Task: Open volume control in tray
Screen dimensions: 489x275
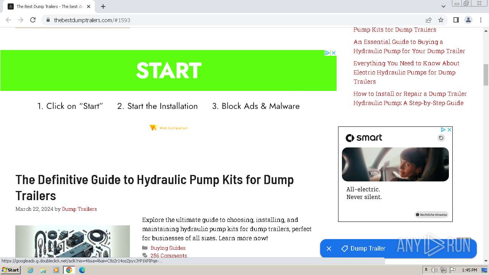Action: point(434,270)
